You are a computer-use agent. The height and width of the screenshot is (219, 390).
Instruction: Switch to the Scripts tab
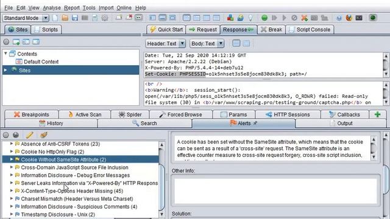pos(46,30)
